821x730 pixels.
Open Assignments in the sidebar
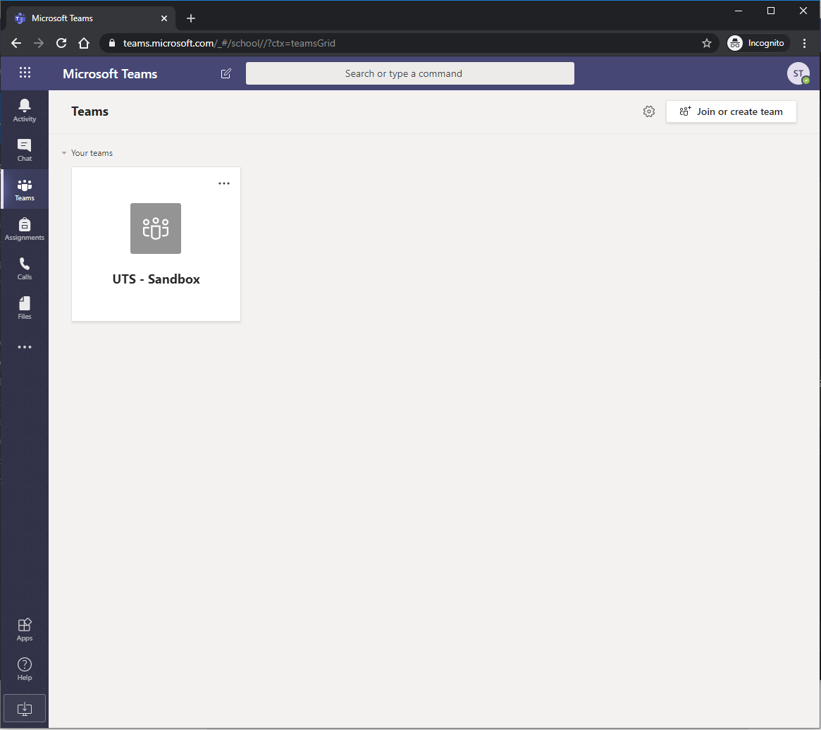25,229
